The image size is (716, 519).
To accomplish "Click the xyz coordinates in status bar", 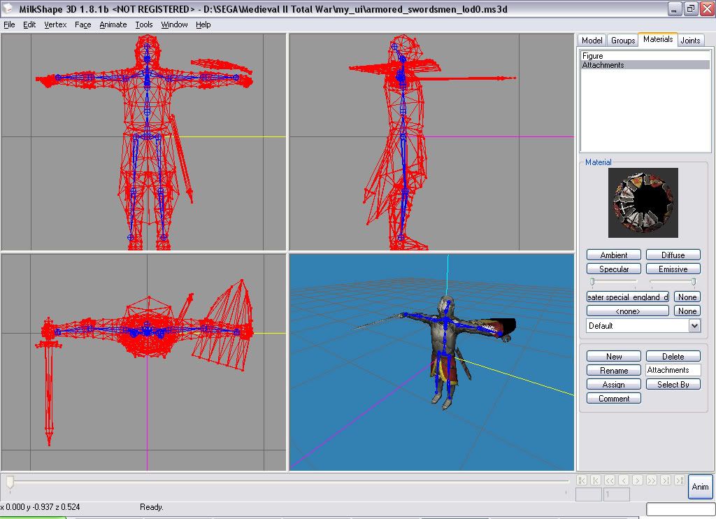I will 40,507.
